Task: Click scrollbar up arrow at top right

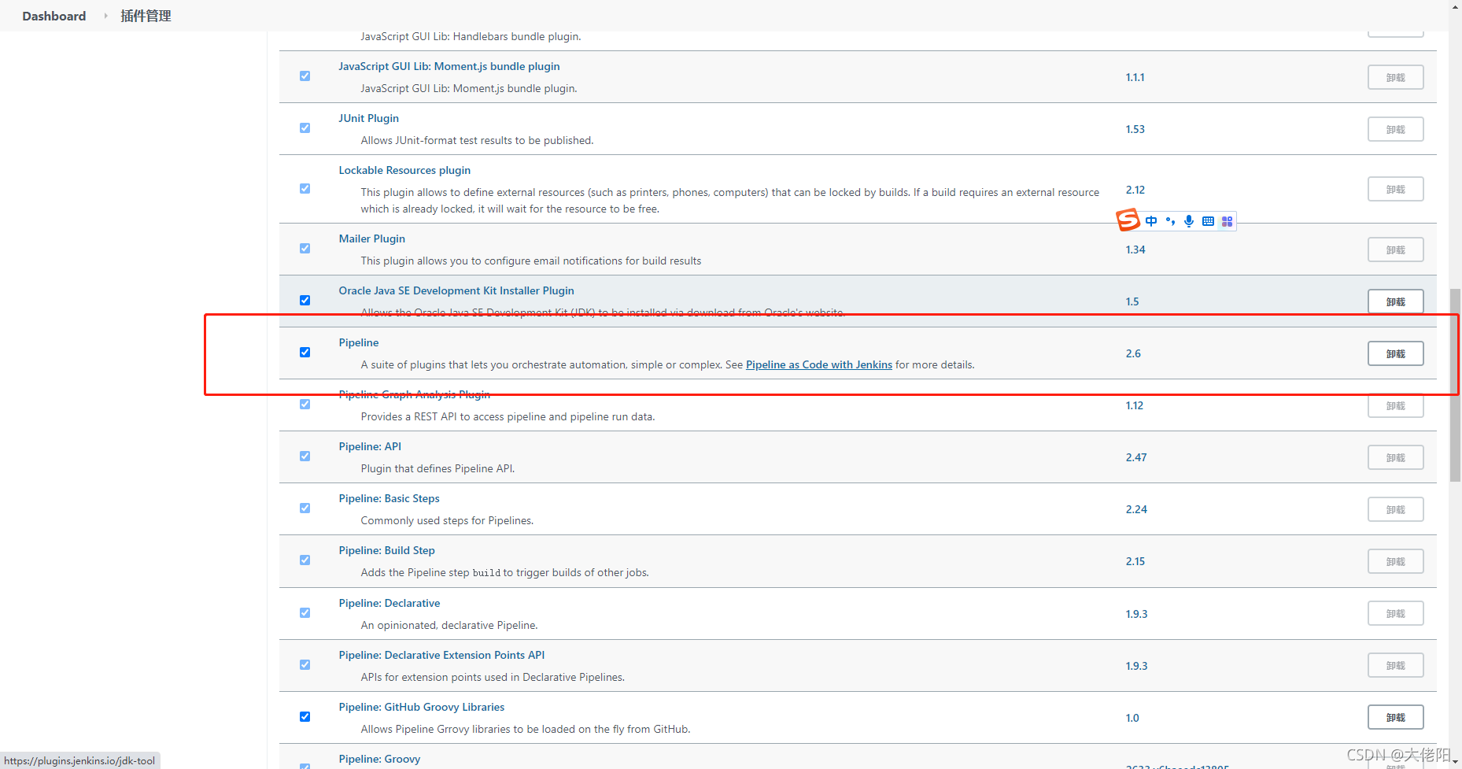Action: click(x=1455, y=6)
